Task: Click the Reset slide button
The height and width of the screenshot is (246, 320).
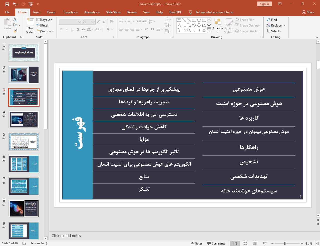Action: point(43,26)
